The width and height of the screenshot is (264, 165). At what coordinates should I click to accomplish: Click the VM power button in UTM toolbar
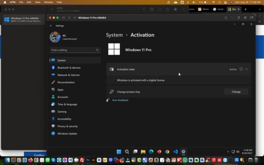(x=63, y=18)
